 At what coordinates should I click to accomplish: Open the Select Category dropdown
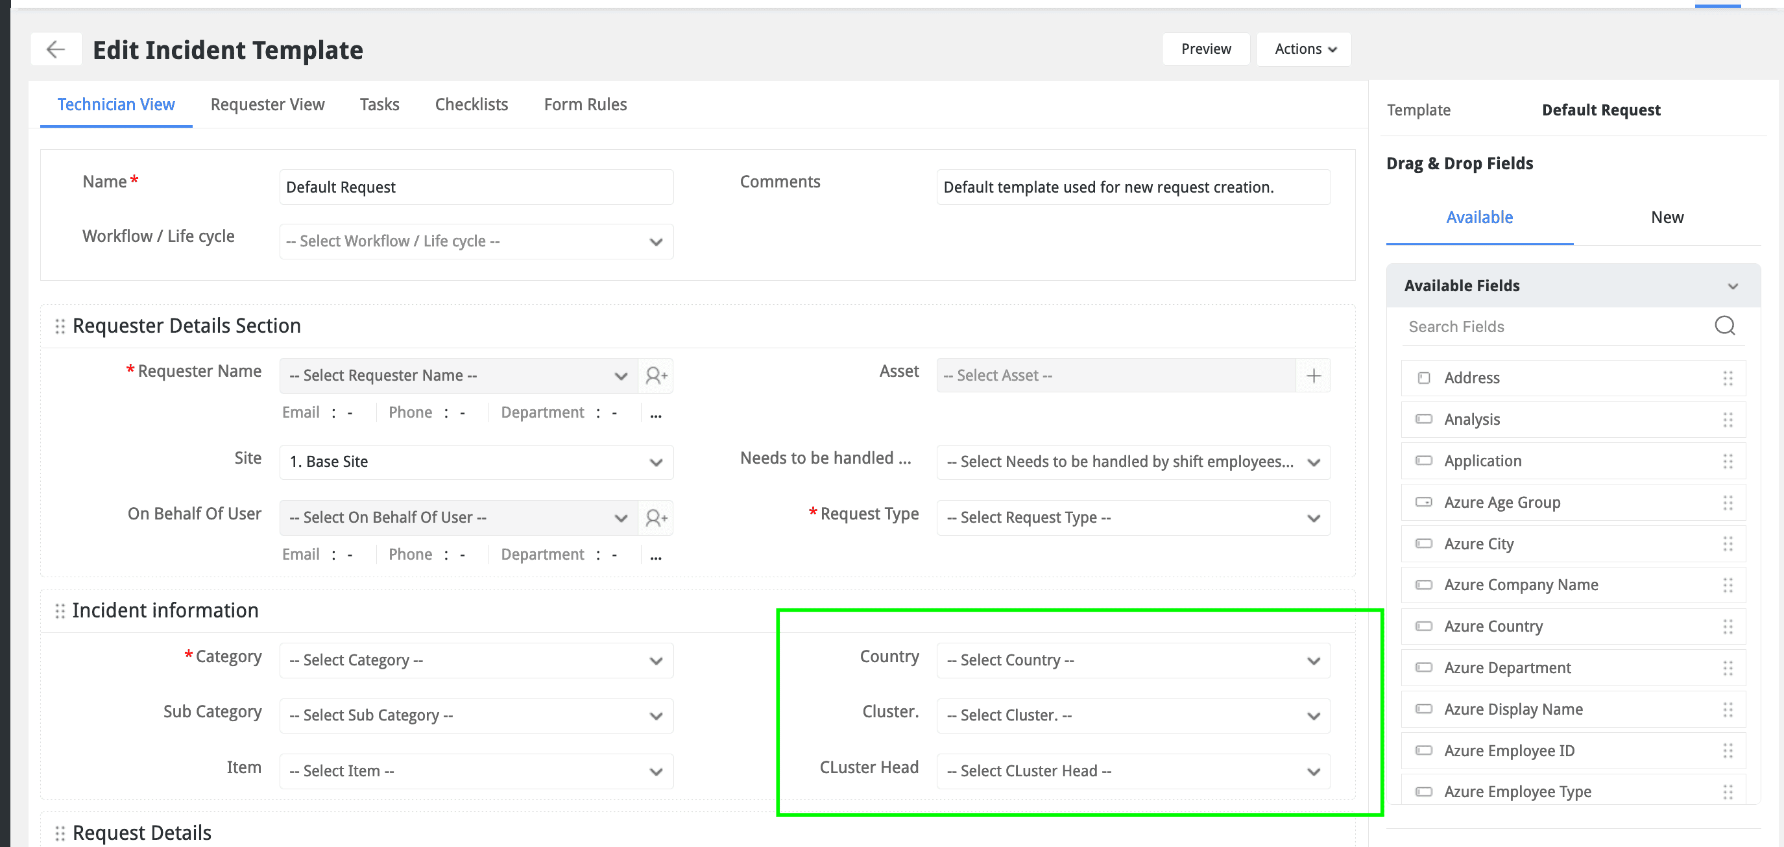[476, 660]
